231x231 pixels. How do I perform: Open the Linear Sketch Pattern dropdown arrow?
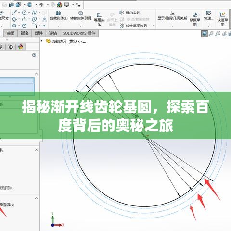(x=154, y=26)
